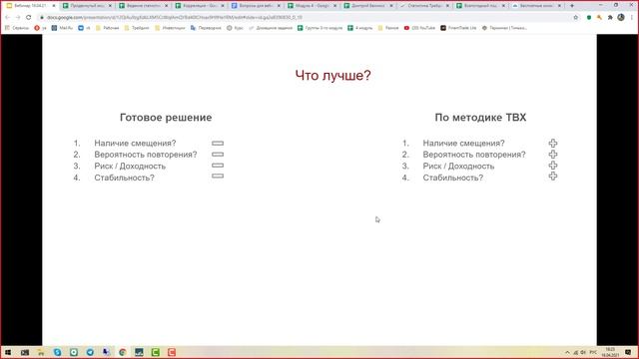Open the teal round taskbar app

pyautogui.click(x=74, y=352)
